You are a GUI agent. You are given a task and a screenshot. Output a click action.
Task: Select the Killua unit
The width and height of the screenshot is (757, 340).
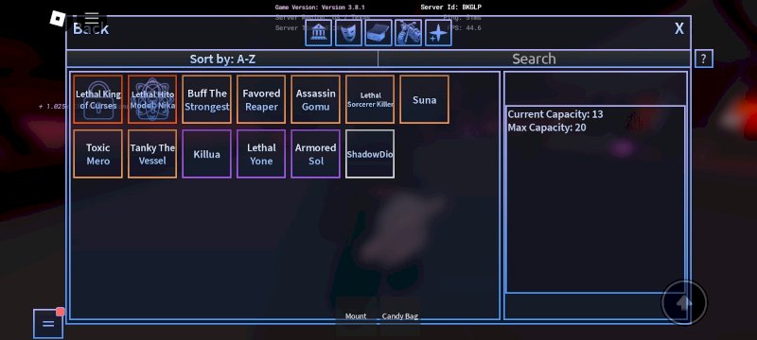click(207, 154)
